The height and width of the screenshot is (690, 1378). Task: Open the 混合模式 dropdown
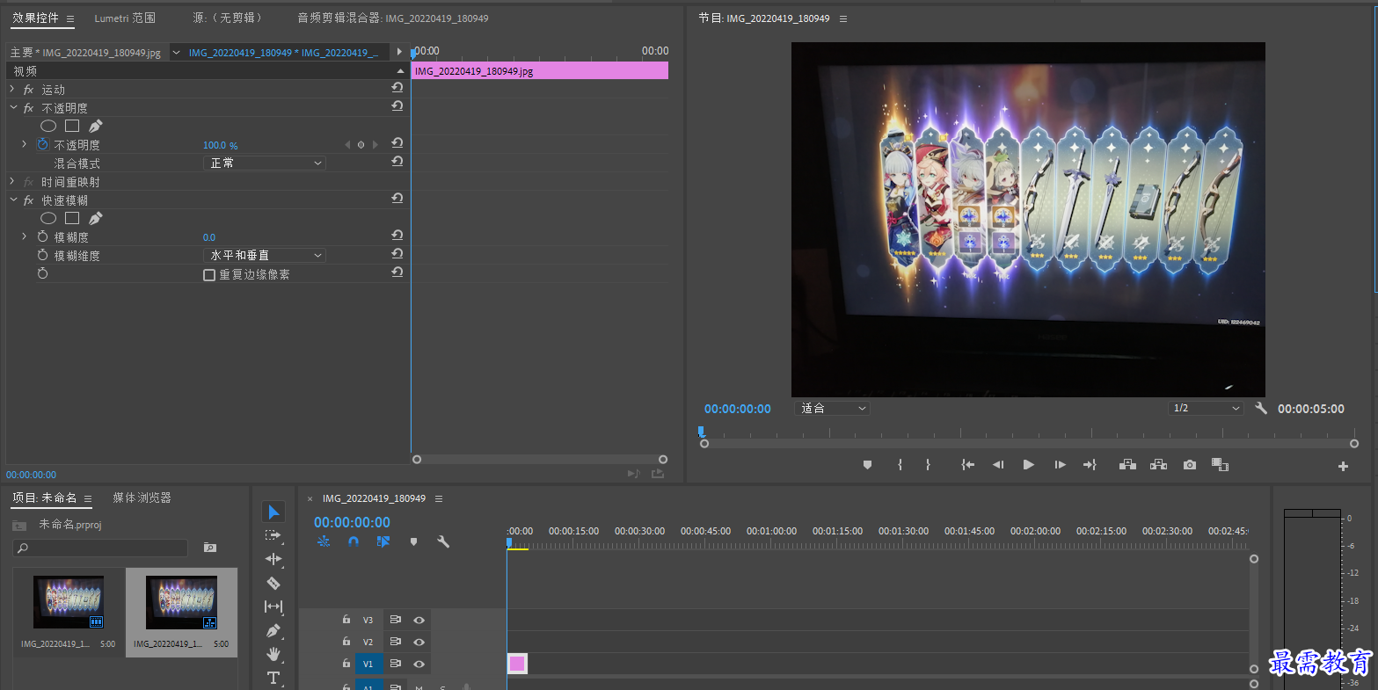pos(264,163)
